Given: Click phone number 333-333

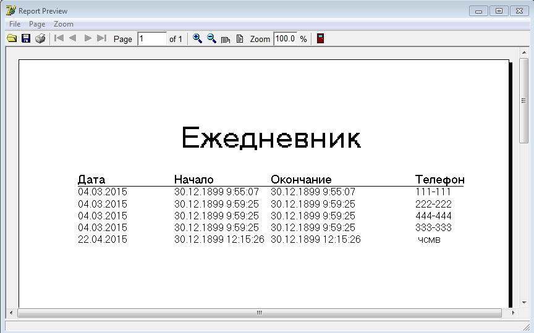Looking at the screenshot, I should click(x=433, y=227).
